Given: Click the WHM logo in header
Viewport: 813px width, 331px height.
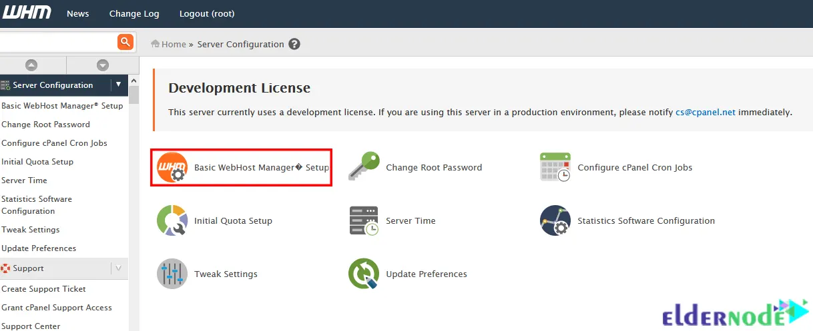Looking at the screenshot, I should click(x=26, y=12).
